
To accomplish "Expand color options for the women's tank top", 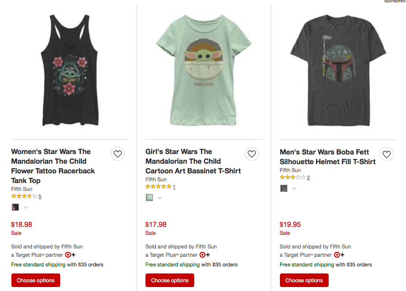I will [x=26, y=207].
